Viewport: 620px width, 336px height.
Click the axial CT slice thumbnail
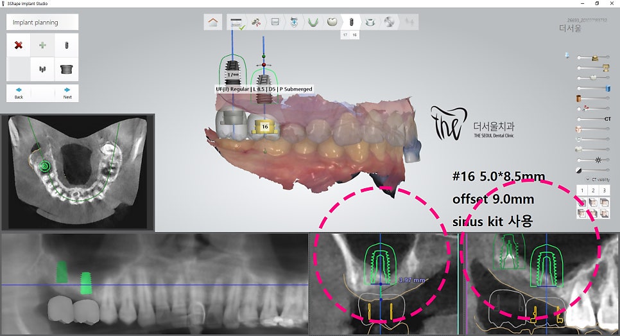78,172
